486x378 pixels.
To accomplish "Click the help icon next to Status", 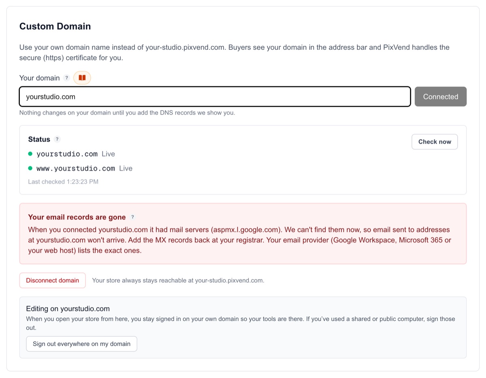I will [57, 139].
